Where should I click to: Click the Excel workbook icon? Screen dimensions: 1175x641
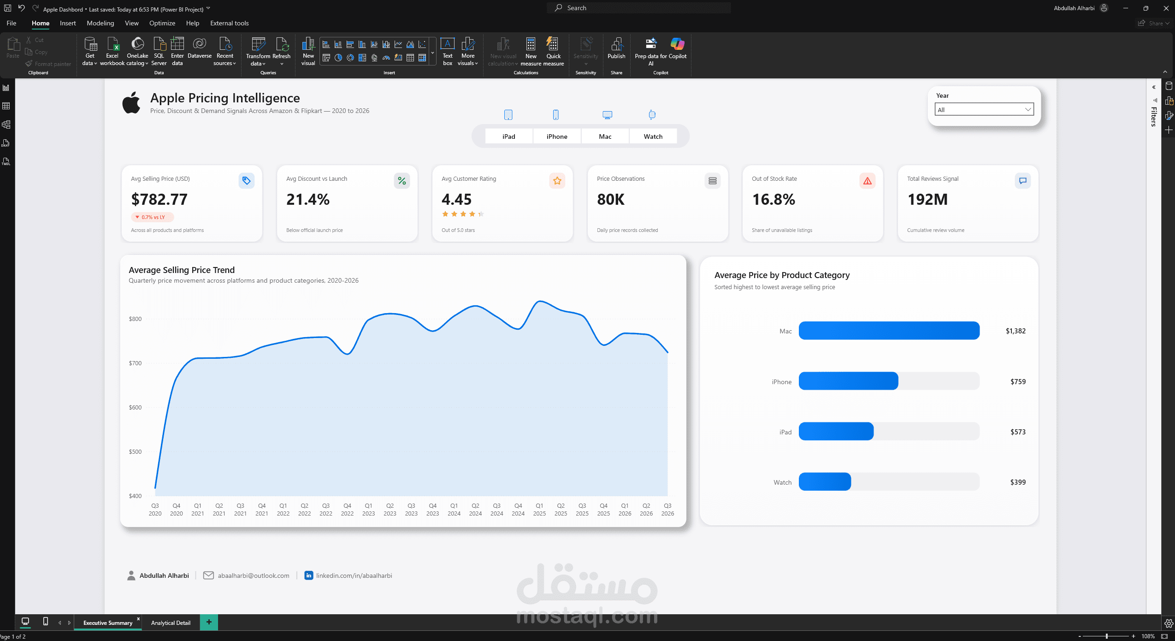pyautogui.click(x=112, y=51)
